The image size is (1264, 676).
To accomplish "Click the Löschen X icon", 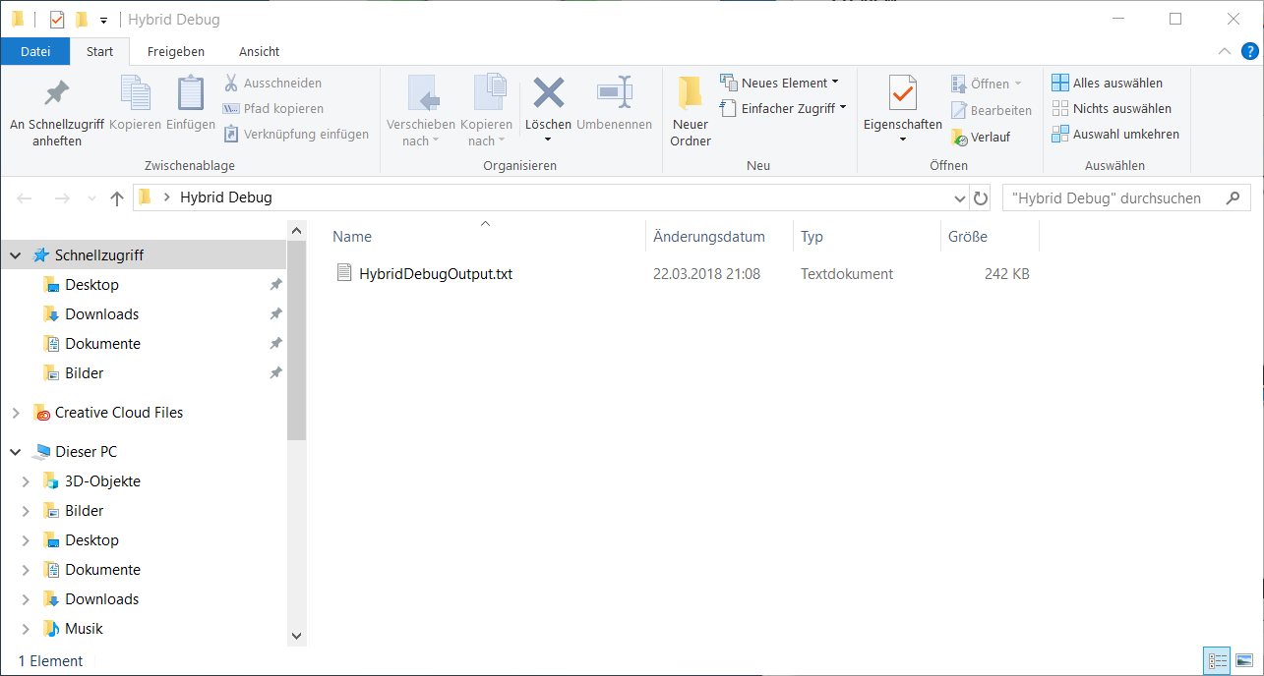I will click(x=548, y=93).
